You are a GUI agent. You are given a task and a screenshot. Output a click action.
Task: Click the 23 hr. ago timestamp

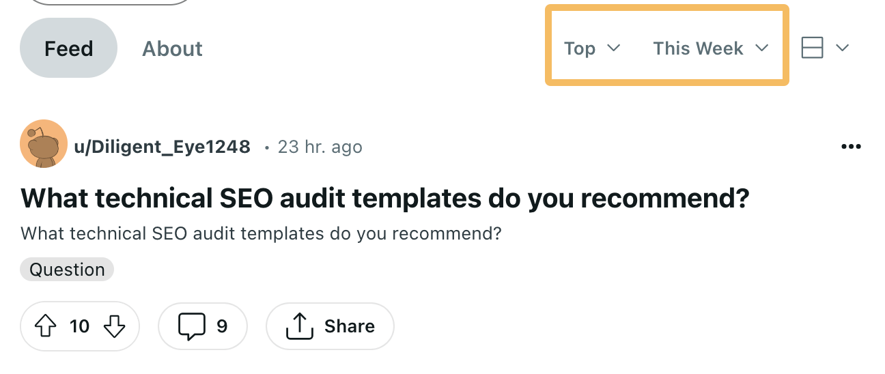(x=320, y=147)
